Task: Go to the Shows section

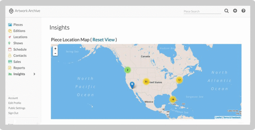Action: pos(18,43)
